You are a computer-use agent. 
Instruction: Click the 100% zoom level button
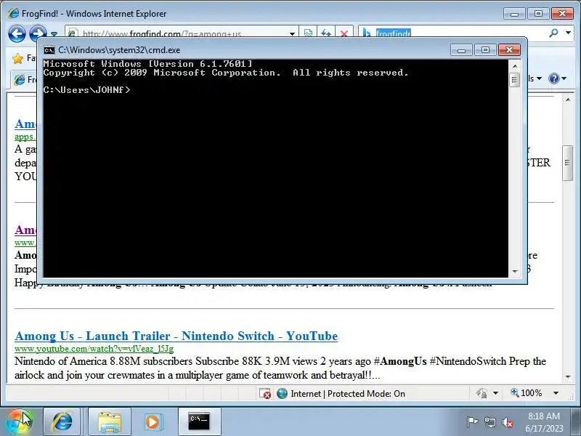pos(527,393)
